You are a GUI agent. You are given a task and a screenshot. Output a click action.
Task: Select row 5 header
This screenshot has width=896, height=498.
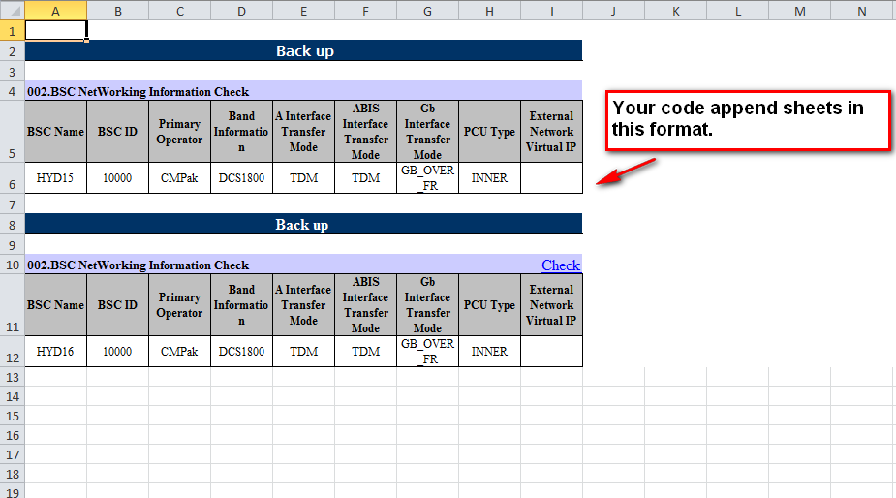tap(12, 131)
